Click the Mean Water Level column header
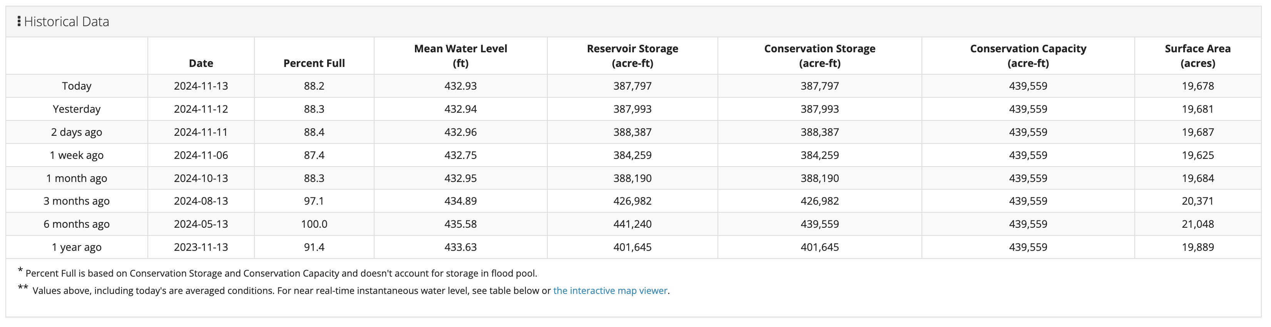The image size is (1271, 327). pyautogui.click(x=460, y=56)
